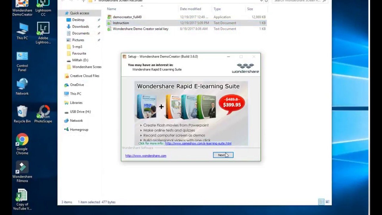Unpin Pictures using its pin icon
This screenshot has width=382, height=215.
(99, 40)
